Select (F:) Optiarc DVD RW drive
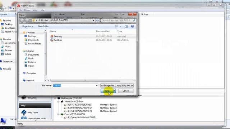Image resolution: width=230 pixels, height=129 pixels. coord(82,118)
